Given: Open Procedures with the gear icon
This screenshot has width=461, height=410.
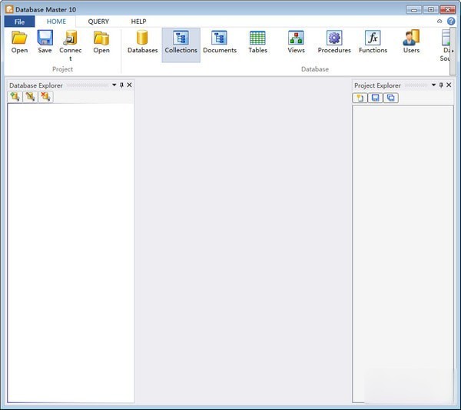Looking at the screenshot, I should [334, 38].
